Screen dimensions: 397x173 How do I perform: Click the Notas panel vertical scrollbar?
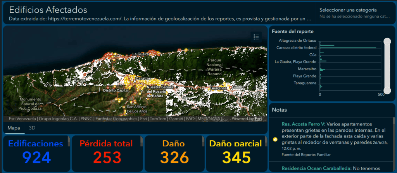(x=394, y=145)
